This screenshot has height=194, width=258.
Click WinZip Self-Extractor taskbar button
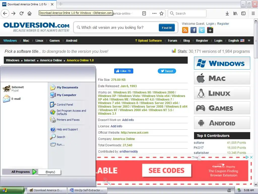tap(87, 190)
